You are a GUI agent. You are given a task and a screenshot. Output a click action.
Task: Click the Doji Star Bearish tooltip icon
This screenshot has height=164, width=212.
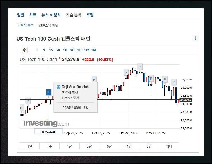pyautogui.click(x=59, y=87)
